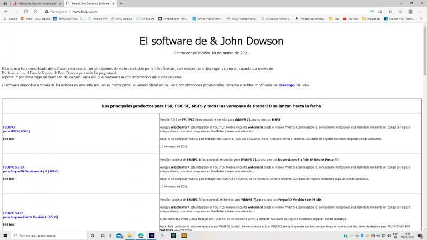Open the tab actions menu icon

(5, 4)
